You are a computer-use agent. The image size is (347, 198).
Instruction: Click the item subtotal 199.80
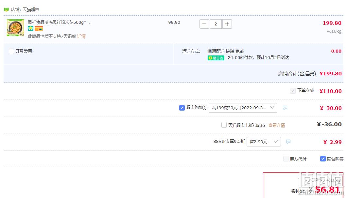coord(332,23)
